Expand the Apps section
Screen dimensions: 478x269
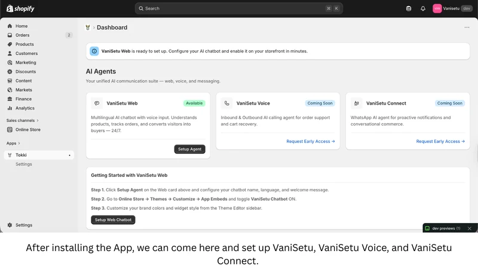pyautogui.click(x=13, y=143)
